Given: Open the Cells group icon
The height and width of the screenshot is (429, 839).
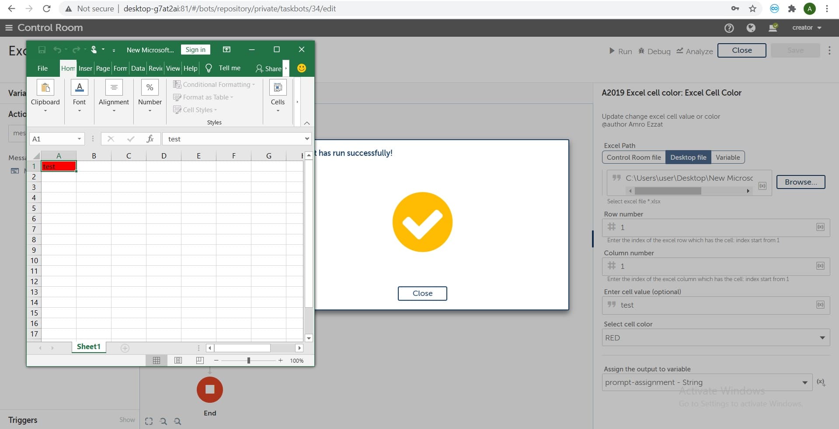Looking at the screenshot, I should (x=278, y=88).
